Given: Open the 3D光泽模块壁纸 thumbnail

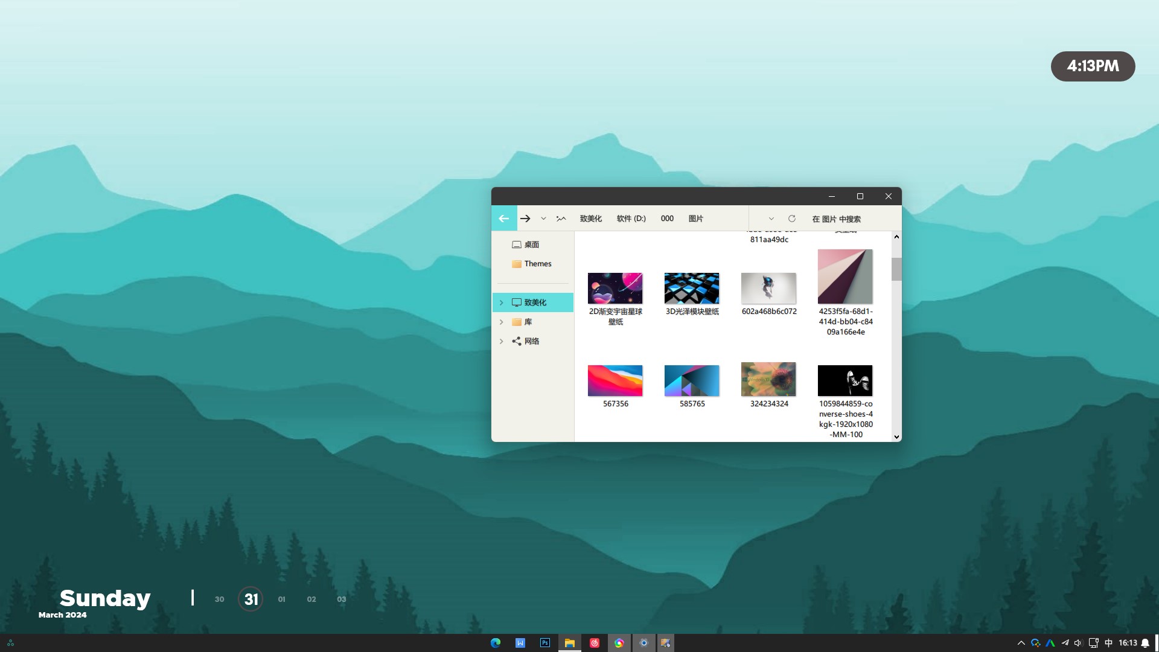Looking at the screenshot, I should pos(692,289).
